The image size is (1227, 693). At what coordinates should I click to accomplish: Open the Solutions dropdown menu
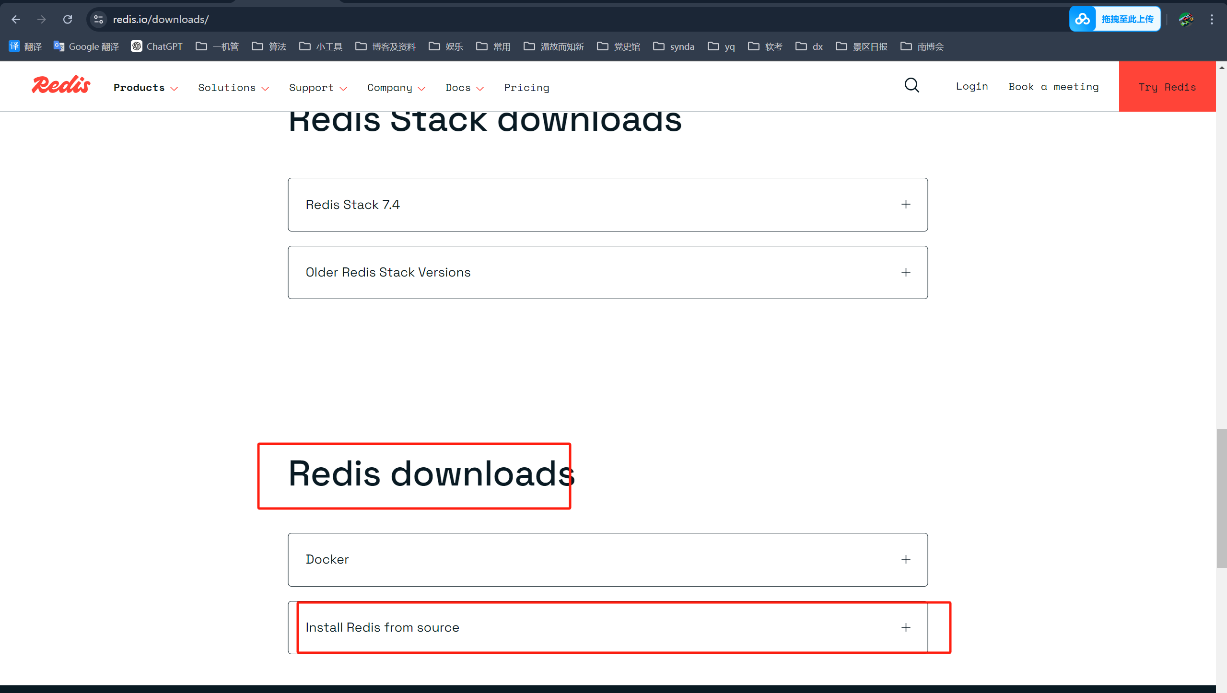(x=233, y=88)
